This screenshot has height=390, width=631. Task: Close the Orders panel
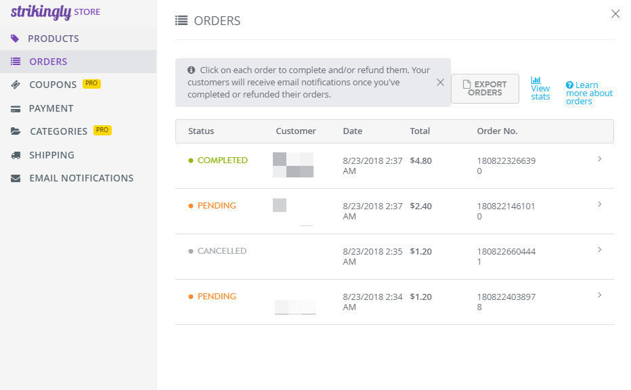tap(615, 14)
